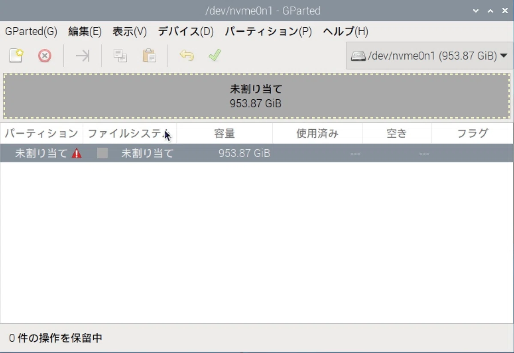Screen dimensions: 514x353
Task: Click the 容量 column header
Action: coord(224,133)
